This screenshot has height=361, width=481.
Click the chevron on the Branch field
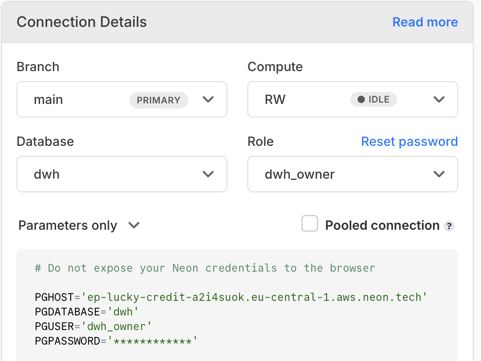(x=208, y=99)
